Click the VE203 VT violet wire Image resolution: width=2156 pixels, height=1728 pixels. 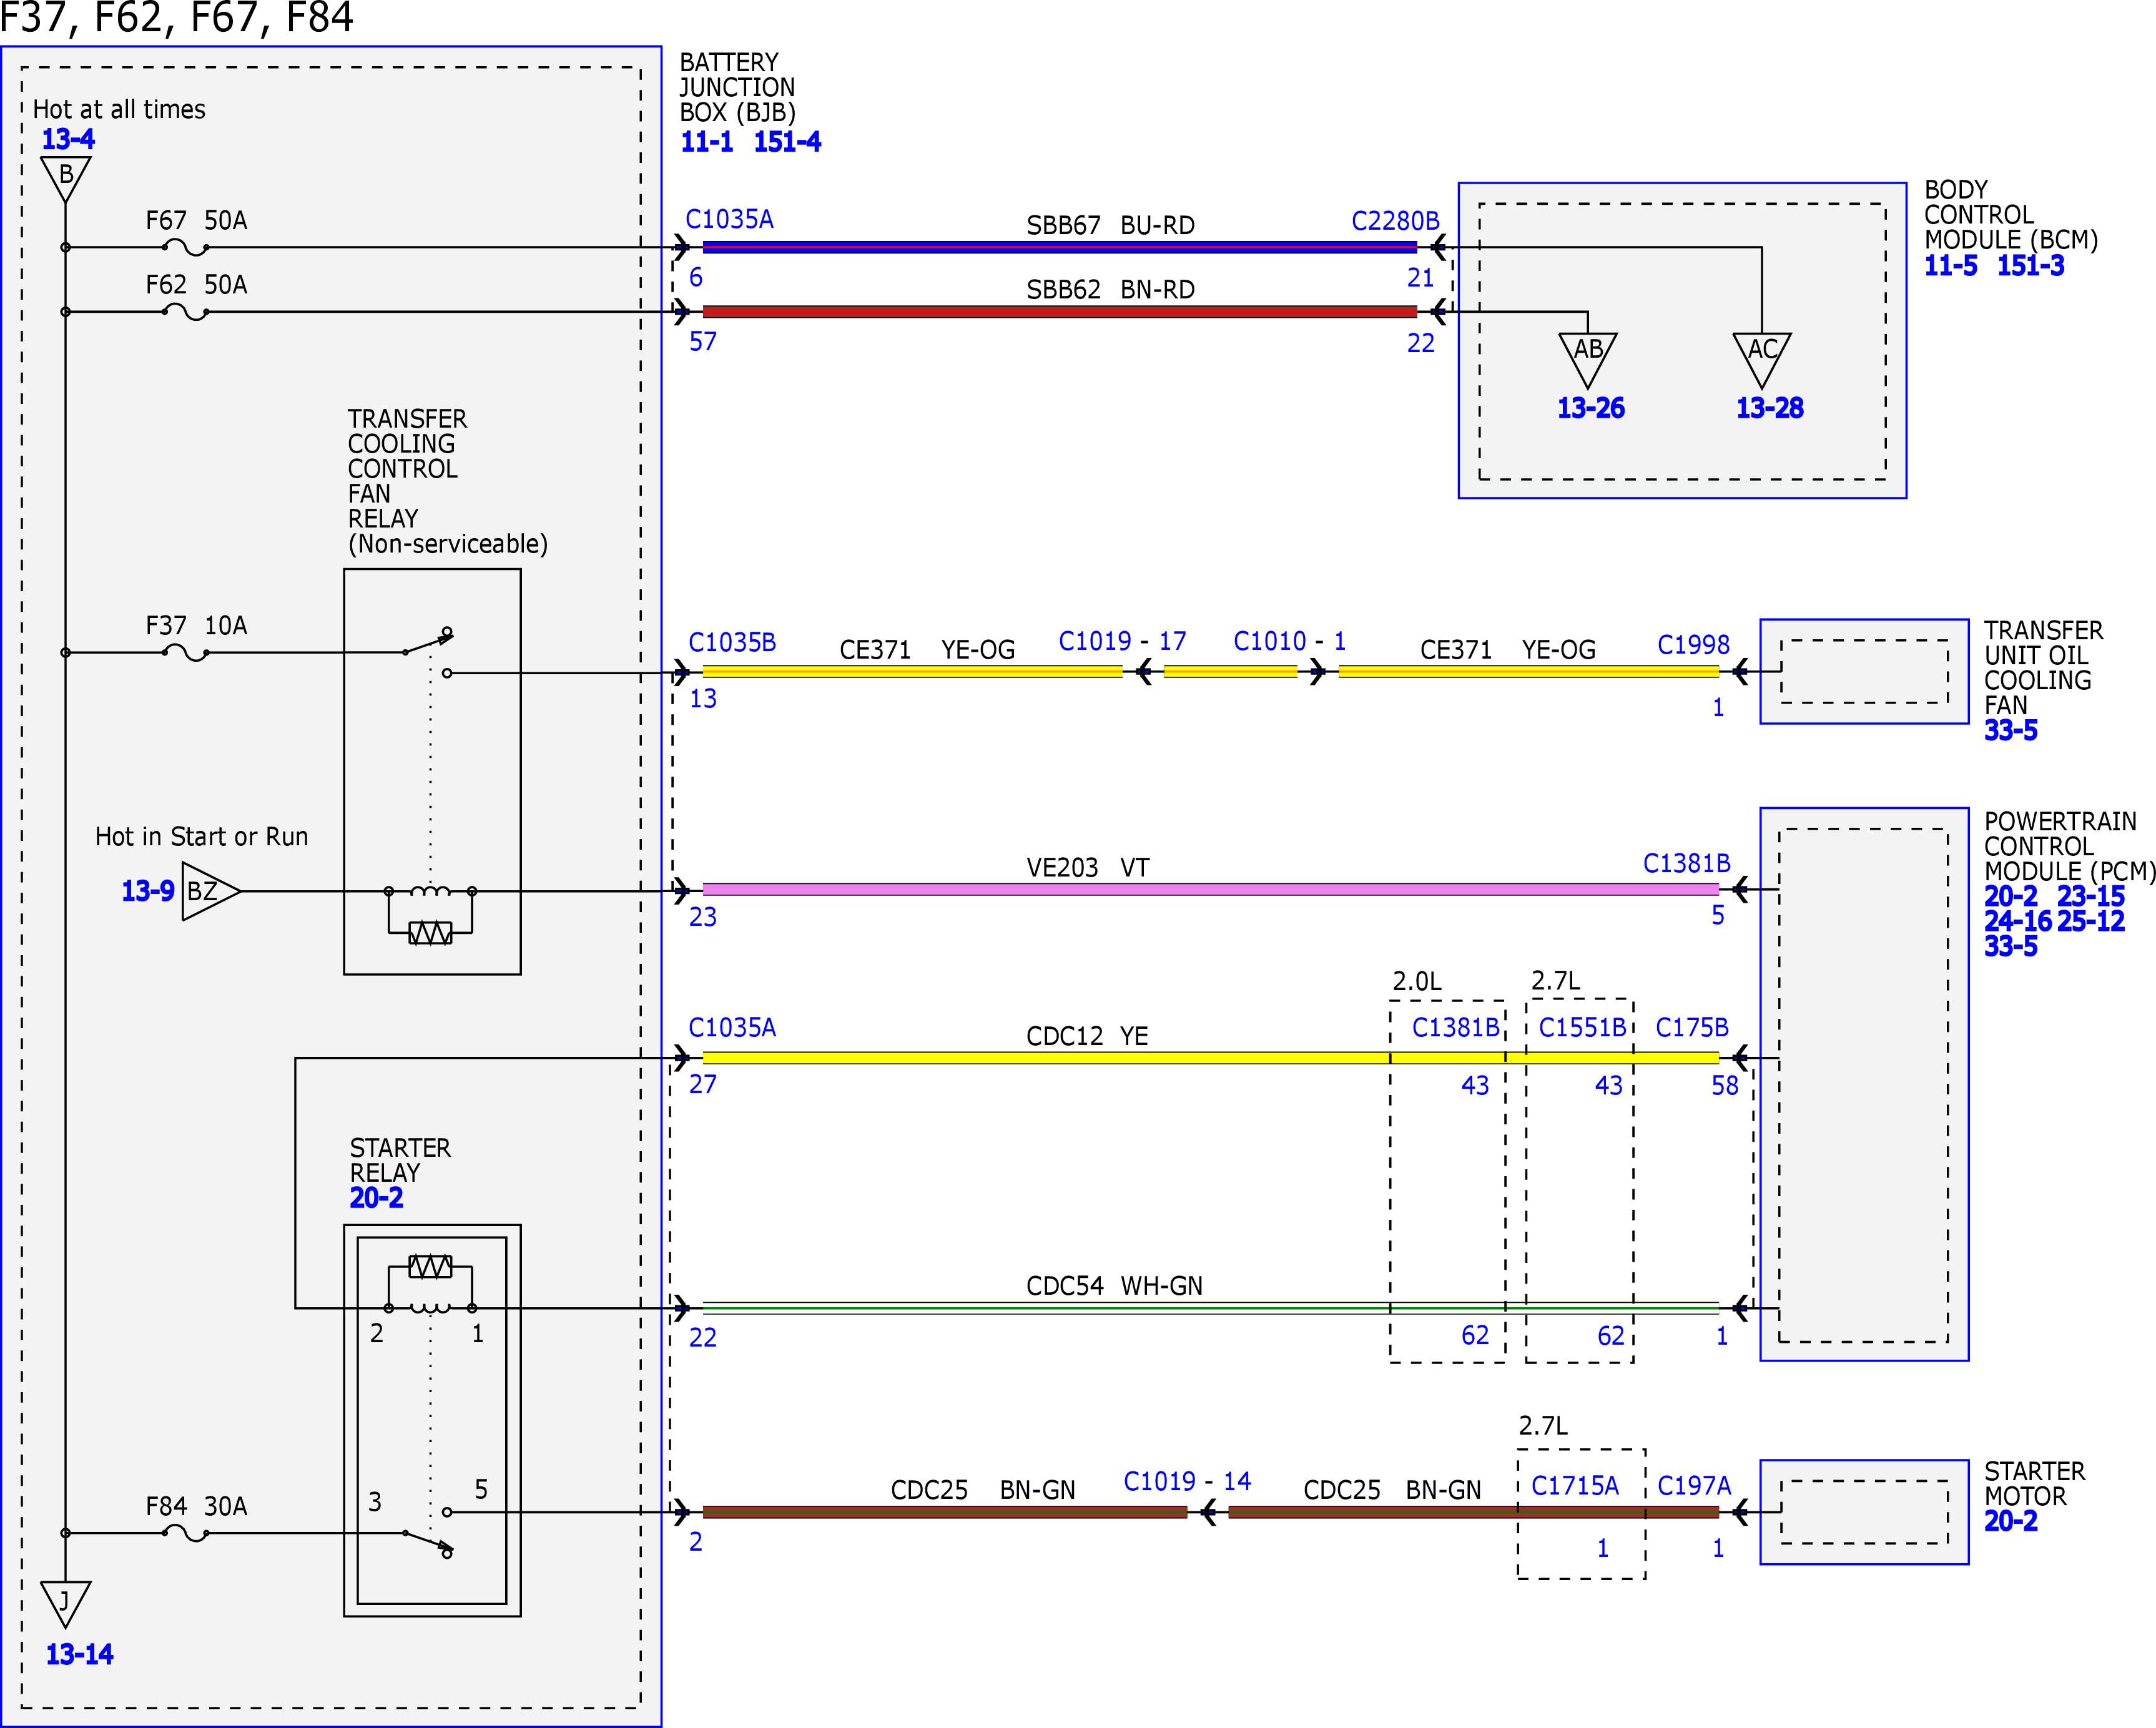tap(1210, 889)
